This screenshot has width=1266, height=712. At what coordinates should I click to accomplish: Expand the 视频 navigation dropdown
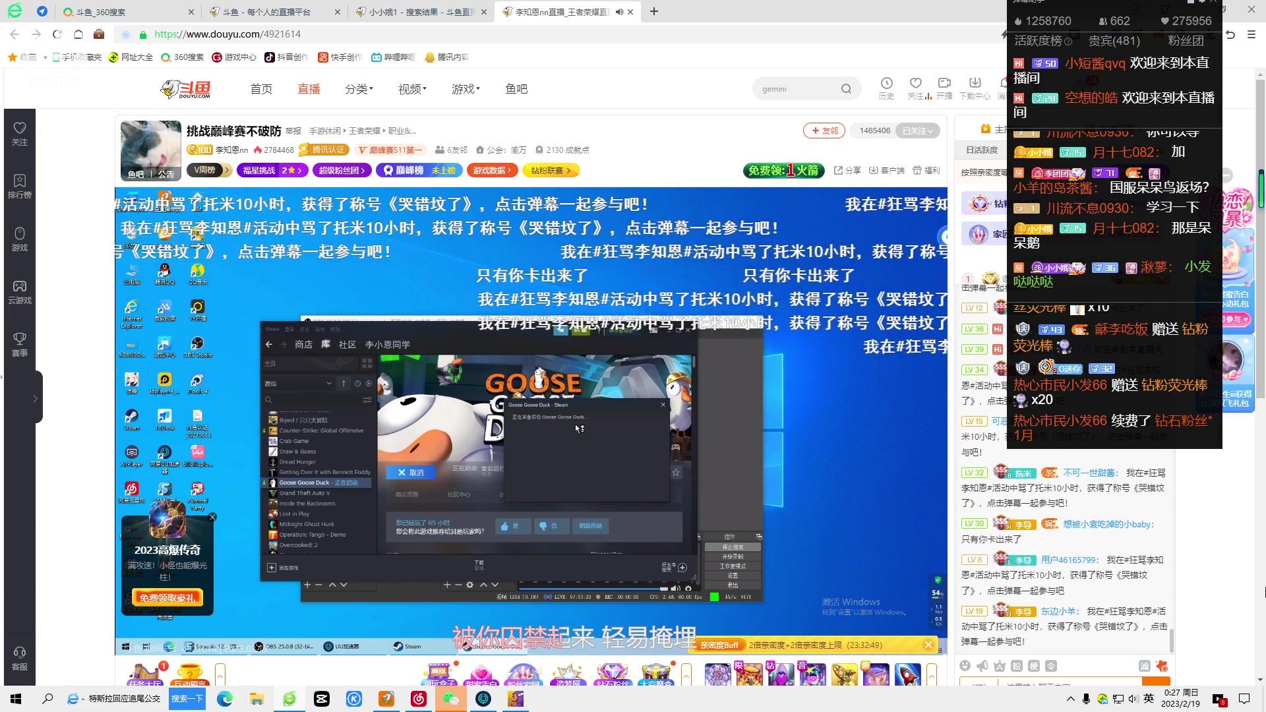[x=412, y=89]
